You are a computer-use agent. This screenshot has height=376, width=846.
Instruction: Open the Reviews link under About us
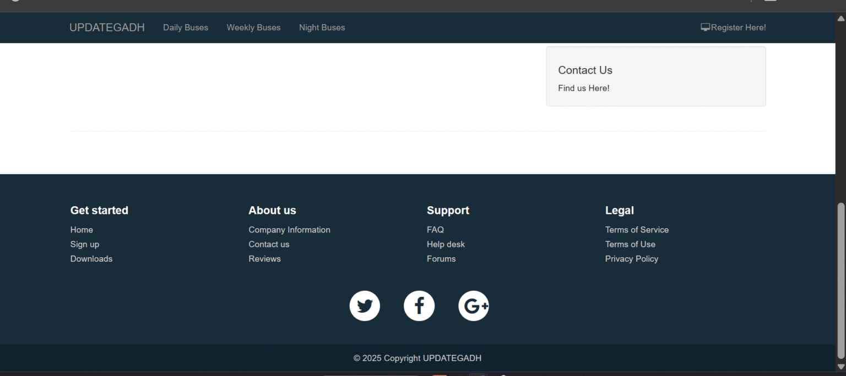[x=264, y=259]
